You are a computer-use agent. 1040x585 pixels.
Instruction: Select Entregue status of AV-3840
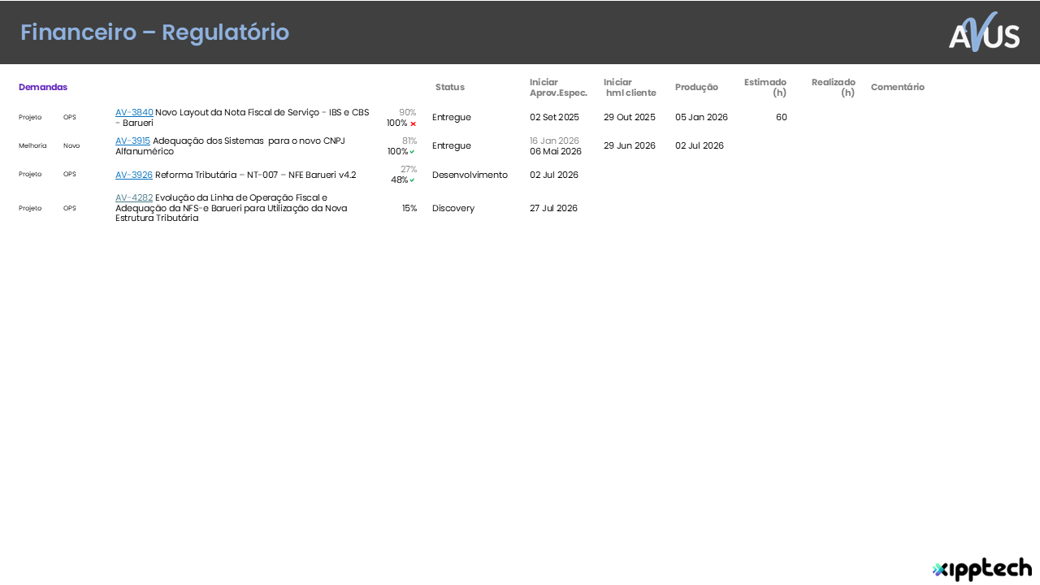click(x=452, y=117)
